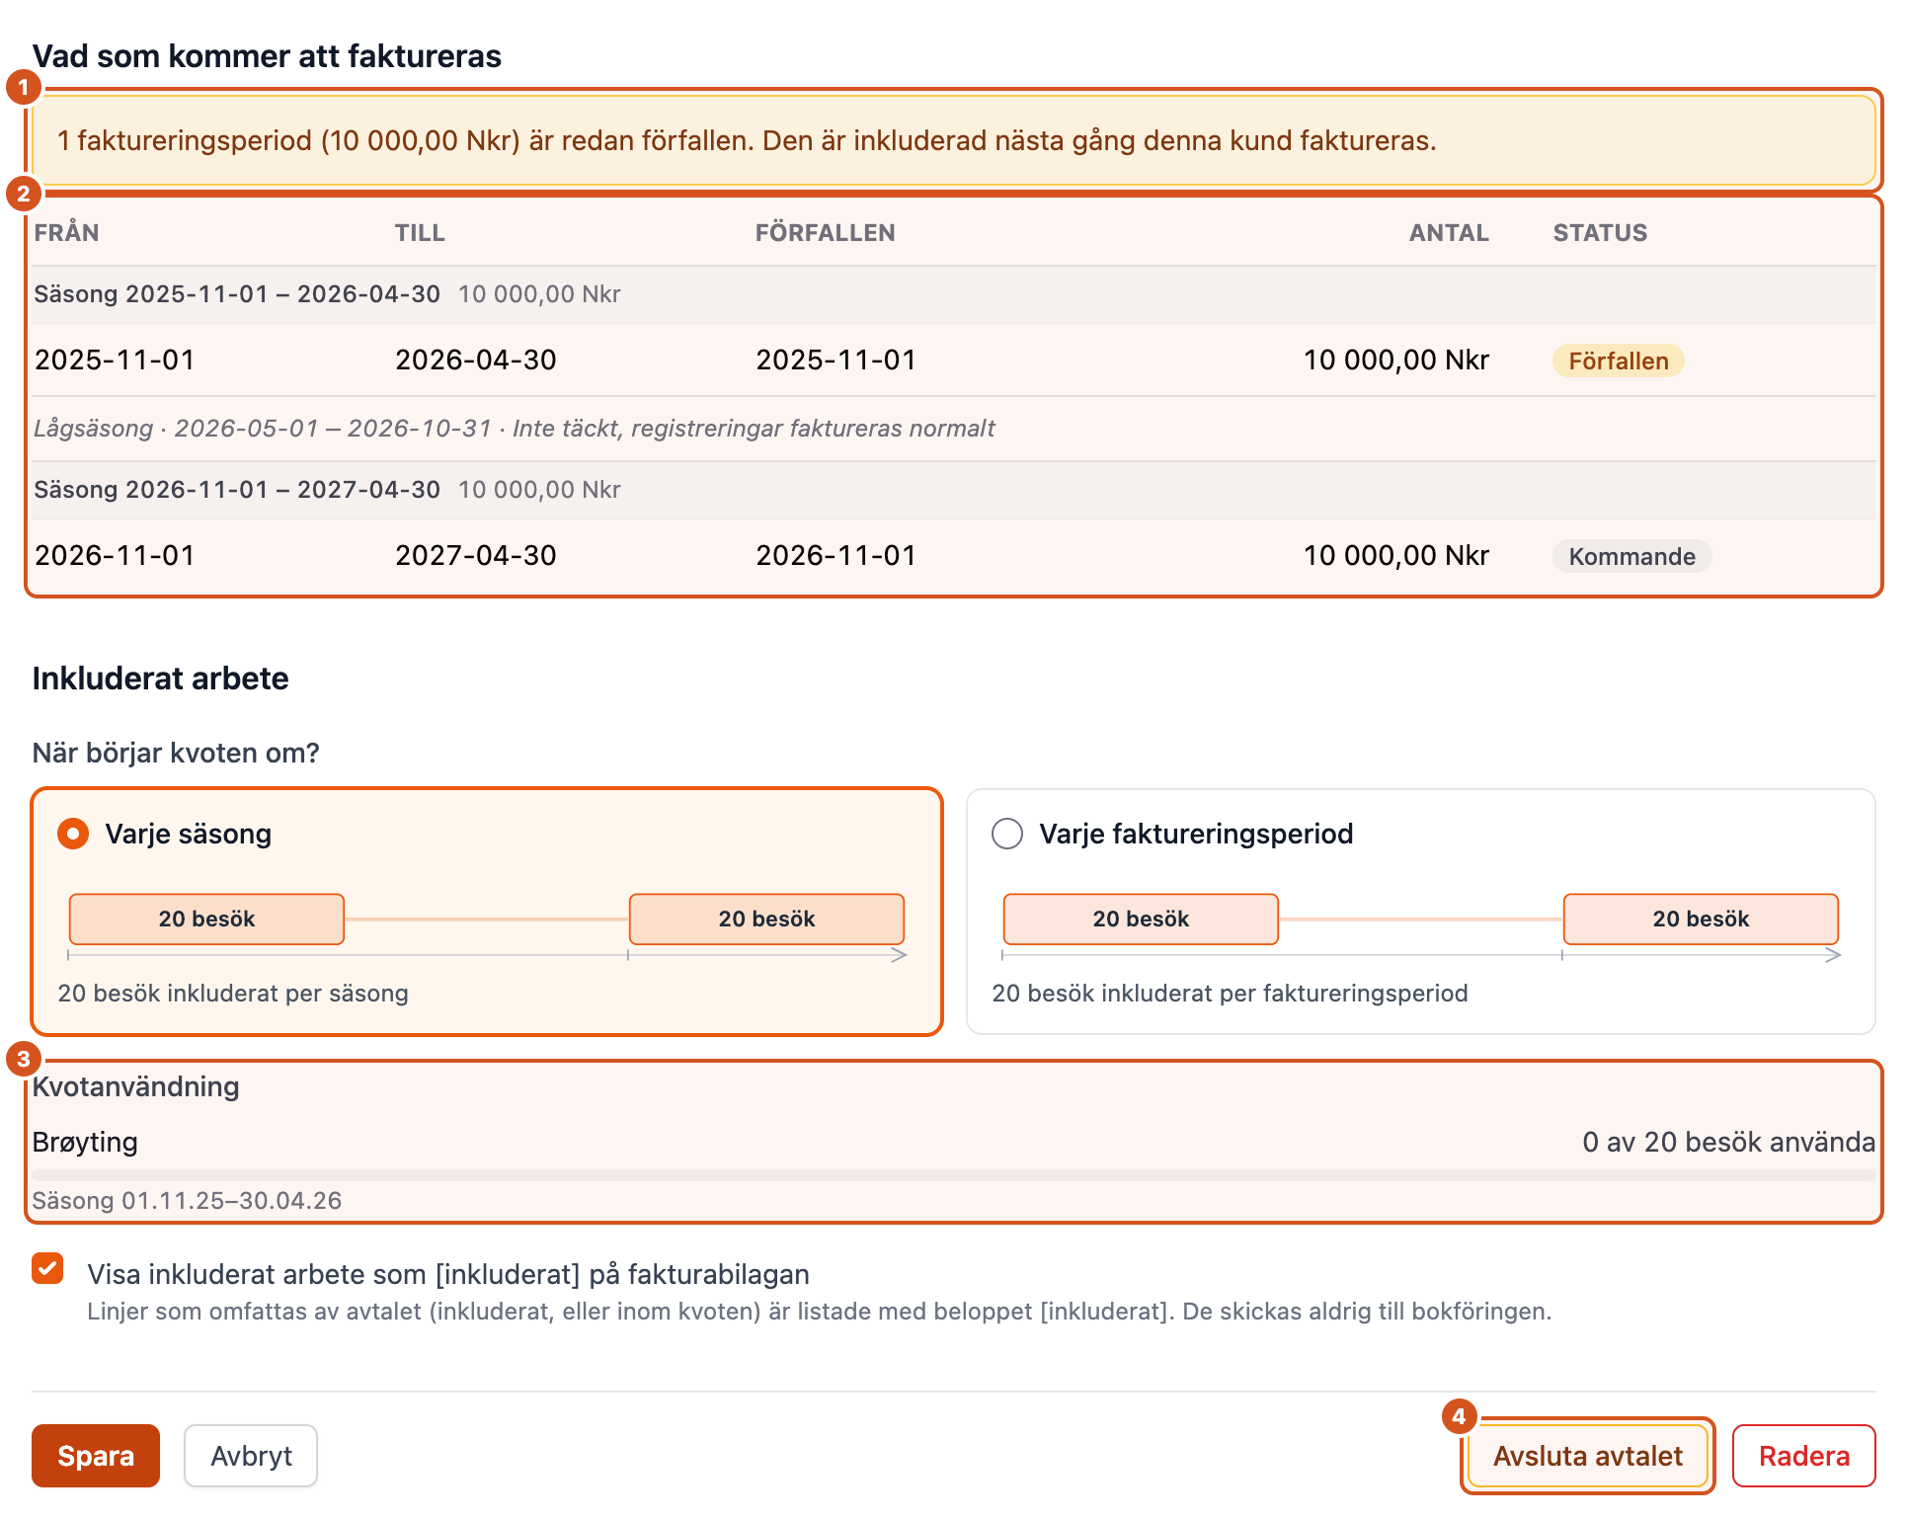Click '20 besök inkluderat per säsong' caption
This screenshot has height=1519, width=1908.
click(x=233, y=993)
